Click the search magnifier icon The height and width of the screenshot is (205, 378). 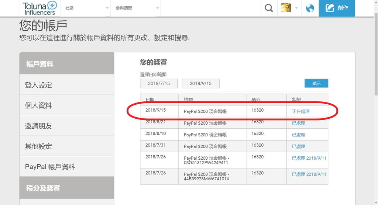[269, 8]
